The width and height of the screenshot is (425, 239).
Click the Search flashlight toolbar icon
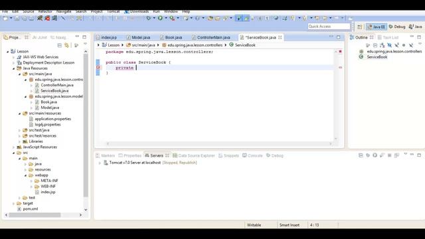click(x=225, y=18)
